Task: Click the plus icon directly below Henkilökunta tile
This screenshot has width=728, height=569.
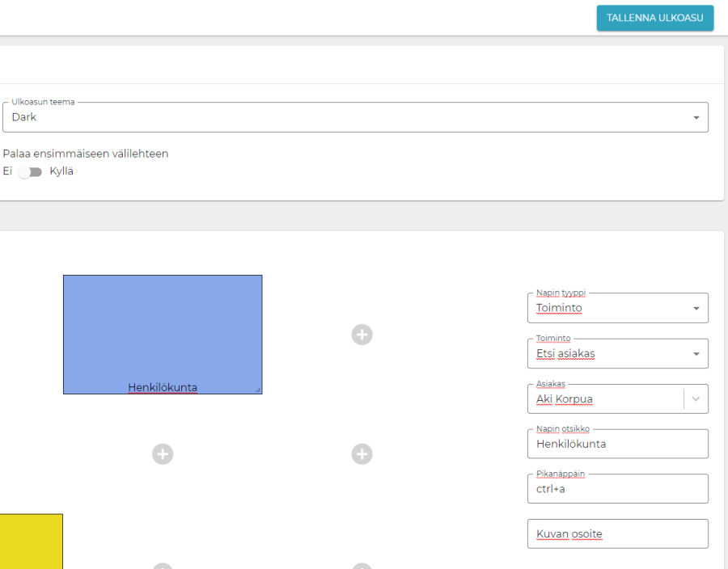Action: [x=163, y=454]
